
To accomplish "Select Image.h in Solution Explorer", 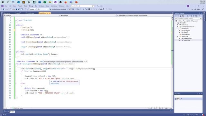I will pos(186,33).
